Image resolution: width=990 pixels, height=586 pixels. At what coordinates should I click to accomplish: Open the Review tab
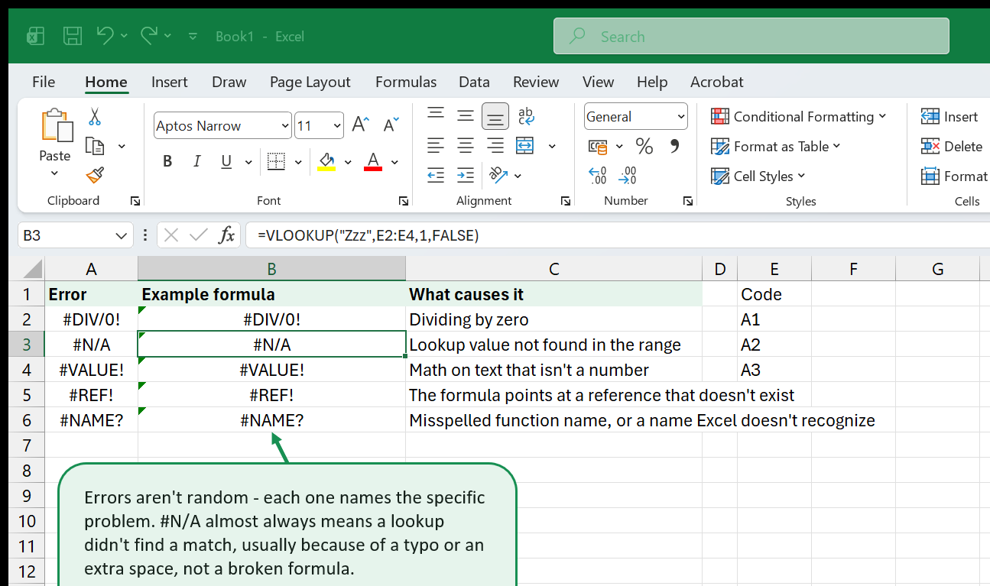(536, 82)
